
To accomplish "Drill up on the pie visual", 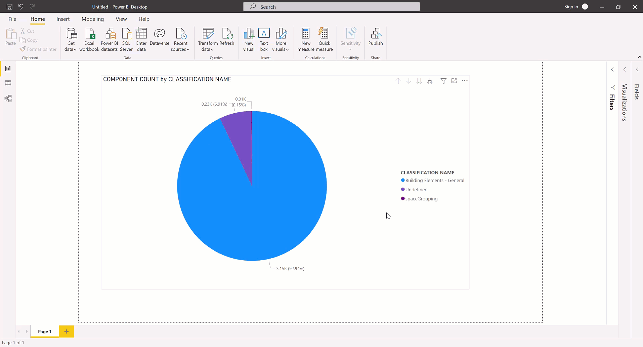I will point(398,81).
